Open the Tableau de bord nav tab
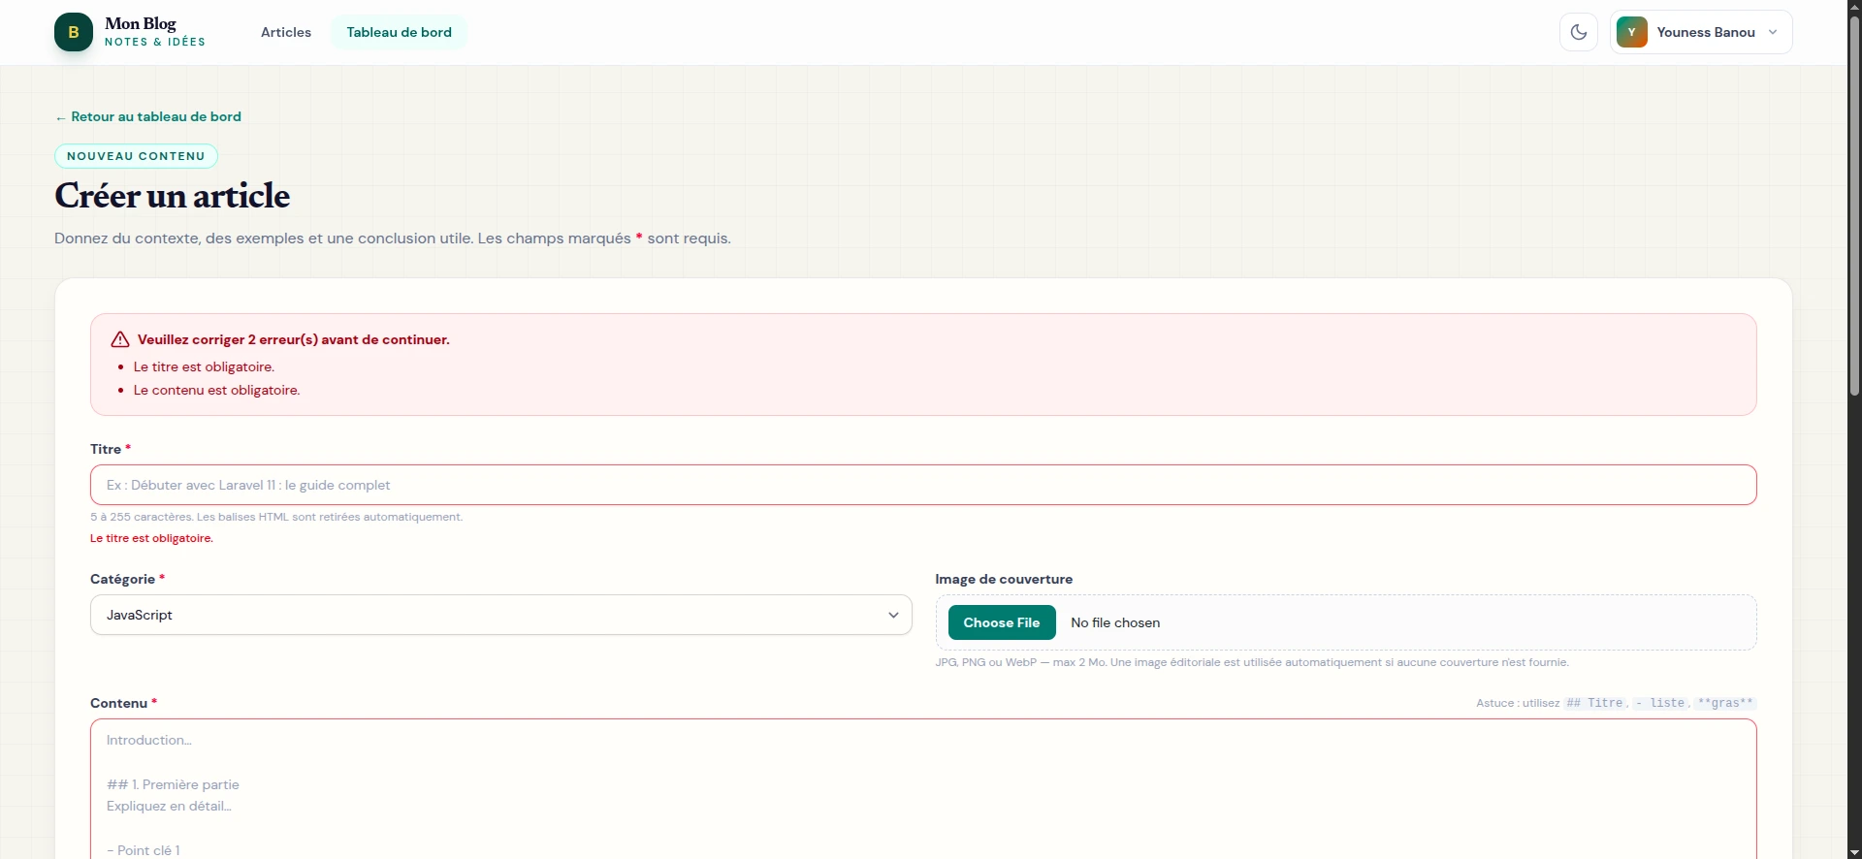The height and width of the screenshot is (859, 1862). pos(400,32)
